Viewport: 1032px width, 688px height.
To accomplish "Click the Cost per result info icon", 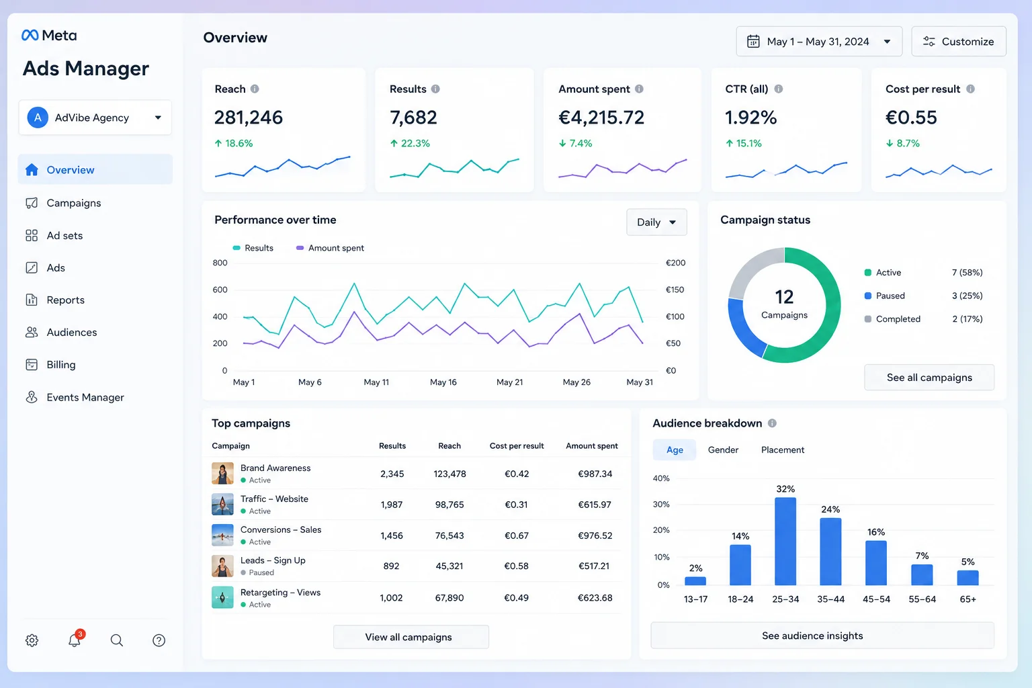I will [x=970, y=89].
